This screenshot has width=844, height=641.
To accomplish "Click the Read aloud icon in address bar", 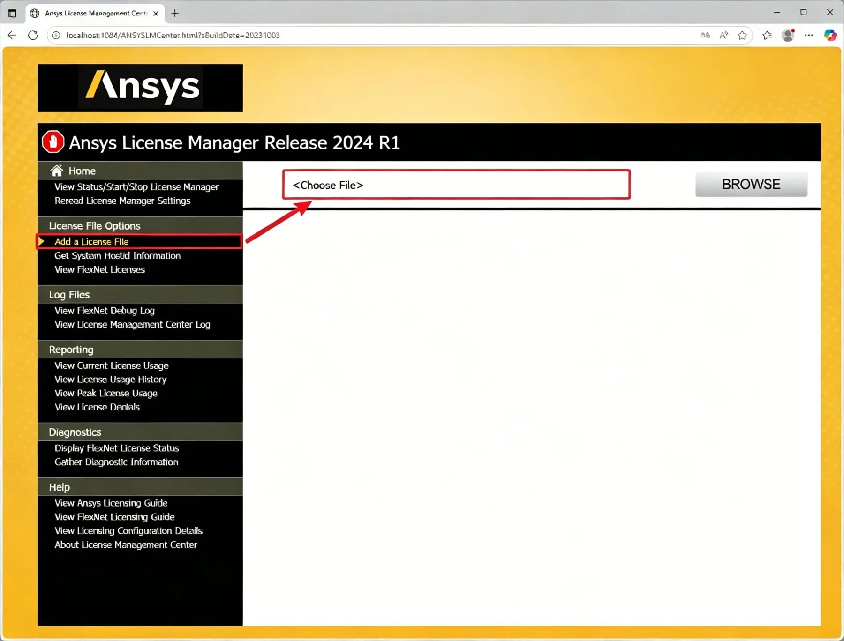I will click(724, 35).
